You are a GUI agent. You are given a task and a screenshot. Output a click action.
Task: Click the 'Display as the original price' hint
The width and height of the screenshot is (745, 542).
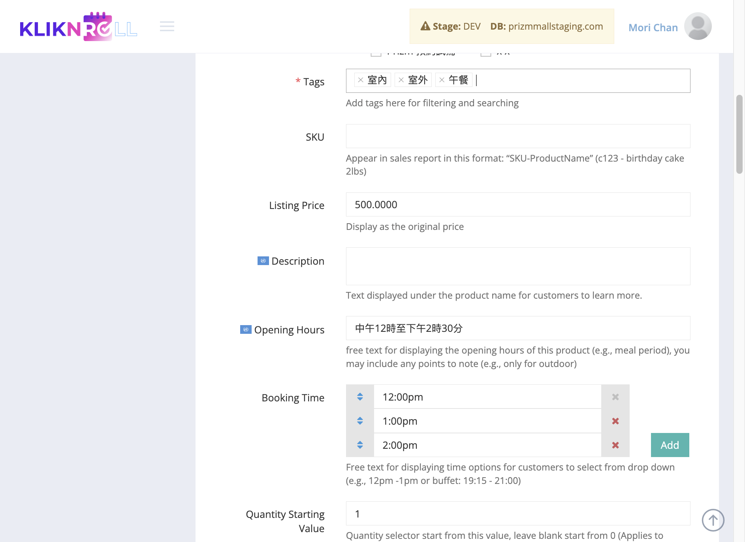(x=404, y=227)
